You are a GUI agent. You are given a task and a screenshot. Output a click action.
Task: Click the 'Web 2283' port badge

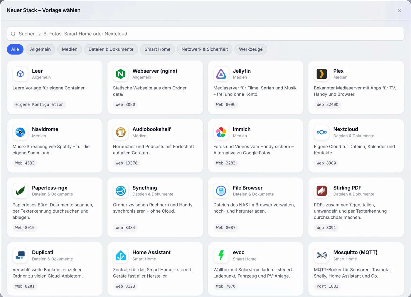pyautogui.click(x=226, y=163)
